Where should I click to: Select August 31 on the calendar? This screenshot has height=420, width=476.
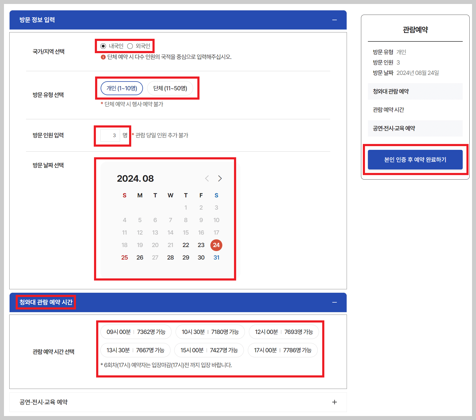[x=216, y=257]
